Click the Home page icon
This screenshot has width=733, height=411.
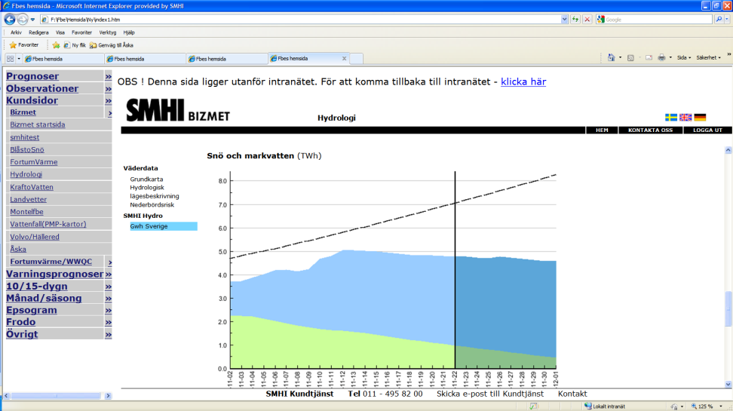[611, 57]
